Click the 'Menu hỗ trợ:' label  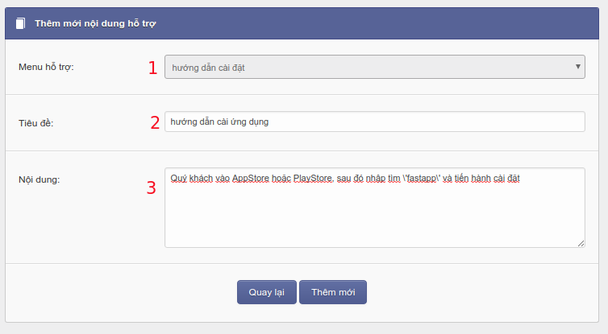(x=46, y=67)
